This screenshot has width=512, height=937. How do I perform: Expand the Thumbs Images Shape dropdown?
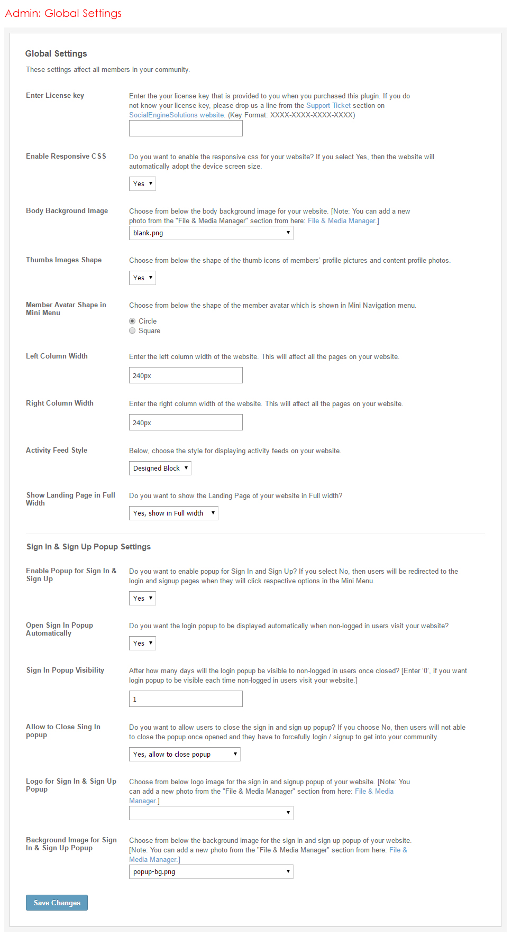[142, 278]
